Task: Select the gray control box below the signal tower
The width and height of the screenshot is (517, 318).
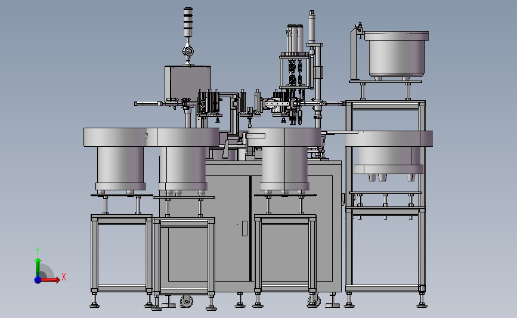Action: (x=188, y=84)
